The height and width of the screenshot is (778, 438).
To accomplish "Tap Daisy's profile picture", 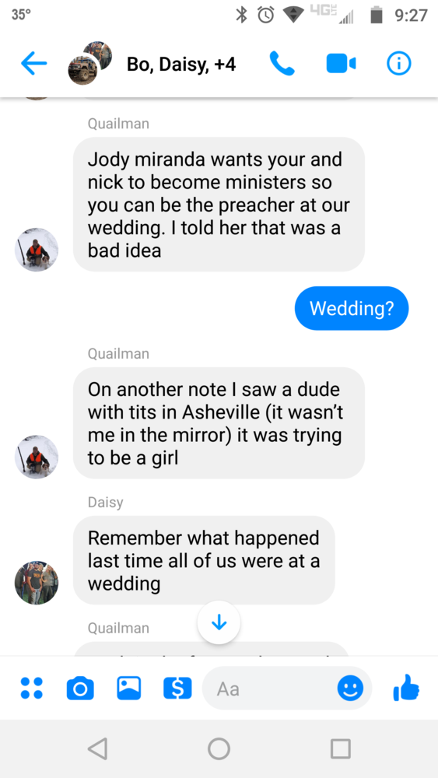I will [x=37, y=583].
